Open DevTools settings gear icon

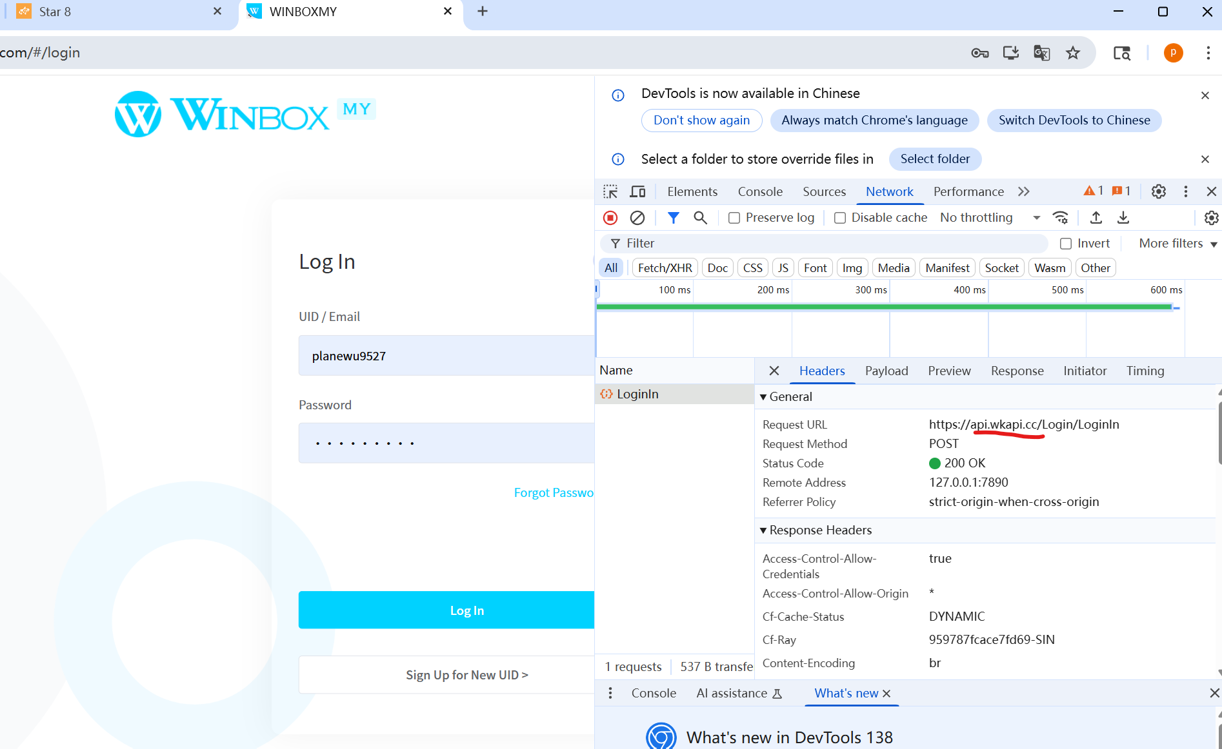point(1159,191)
